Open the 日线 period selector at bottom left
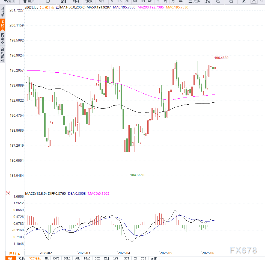Viewport: 265px width, 260px height. pos(15,254)
